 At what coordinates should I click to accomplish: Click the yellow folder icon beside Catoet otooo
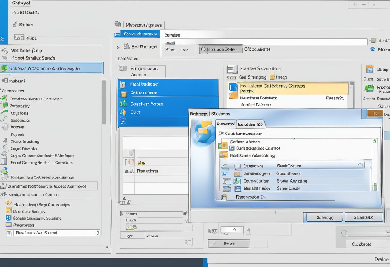tap(123, 94)
